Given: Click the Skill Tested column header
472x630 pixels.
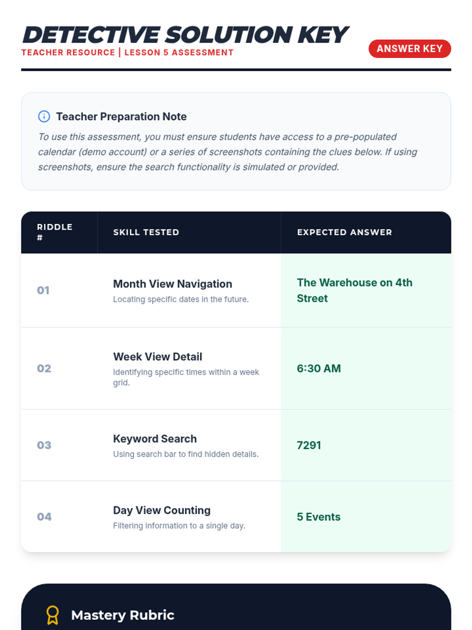Looking at the screenshot, I should 146,232.
